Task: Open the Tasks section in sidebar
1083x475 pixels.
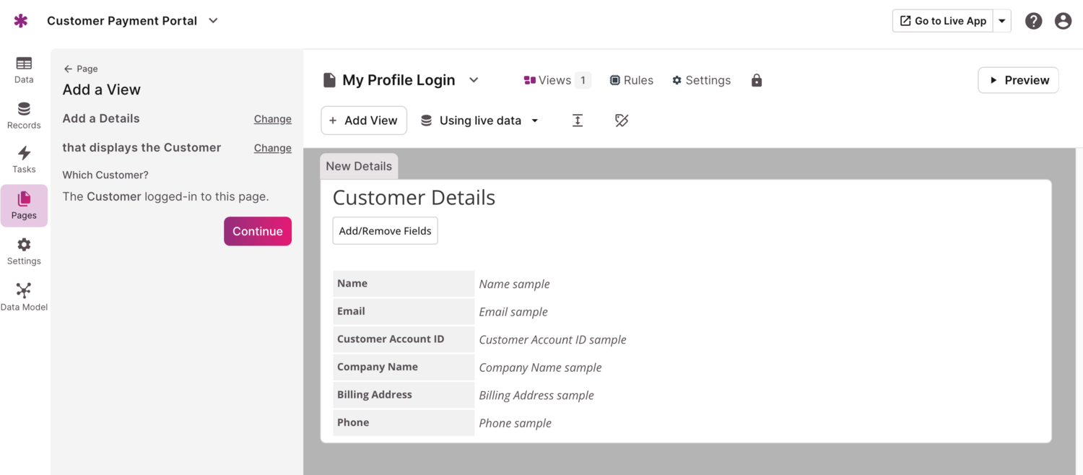Action: 24,160
